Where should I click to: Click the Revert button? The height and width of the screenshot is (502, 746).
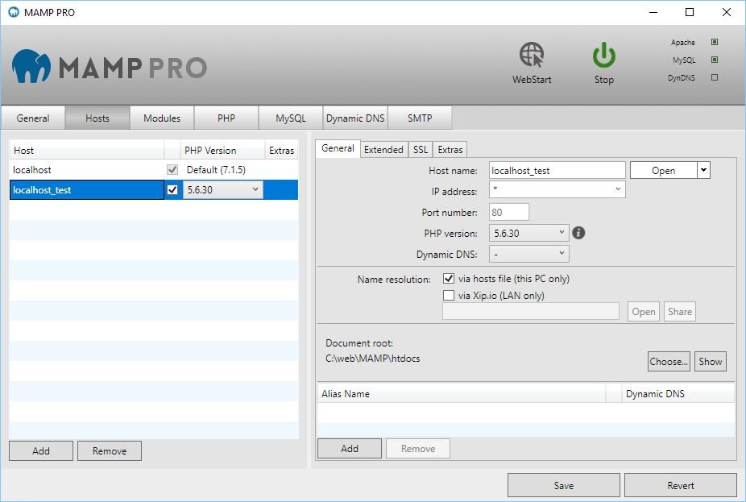681,485
